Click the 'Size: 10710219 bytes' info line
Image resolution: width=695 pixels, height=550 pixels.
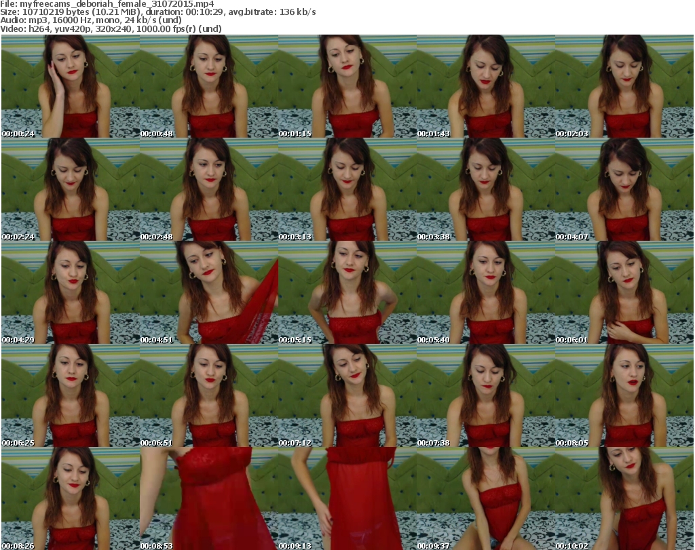click(x=158, y=12)
